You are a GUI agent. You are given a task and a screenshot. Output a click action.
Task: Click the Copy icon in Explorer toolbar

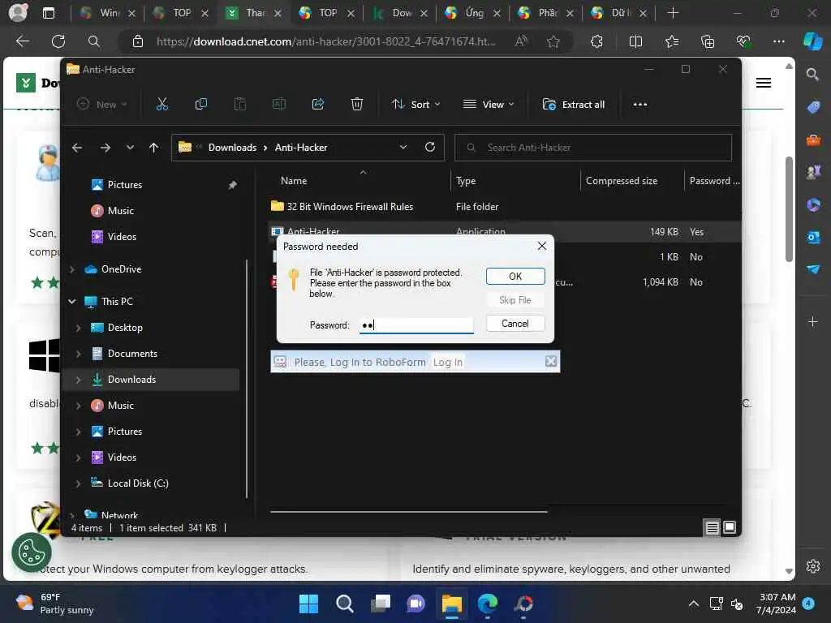(201, 105)
